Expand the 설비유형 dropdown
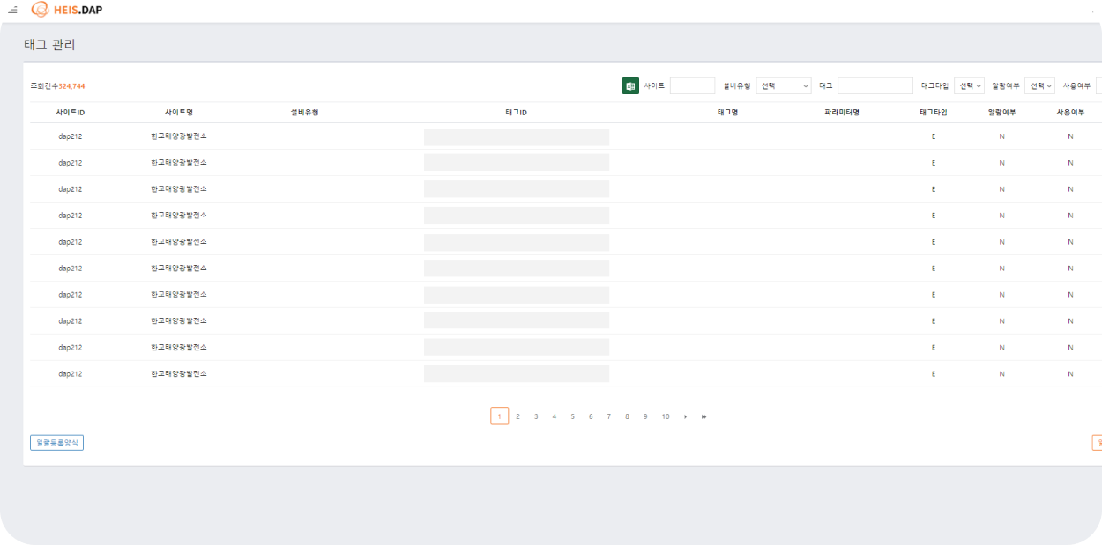This screenshot has width=1102, height=545. point(784,85)
